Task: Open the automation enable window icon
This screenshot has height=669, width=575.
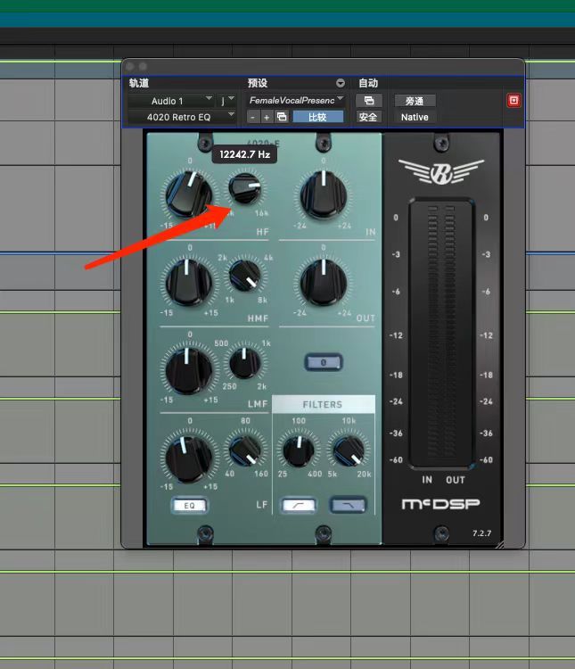Action: (x=368, y=101)
